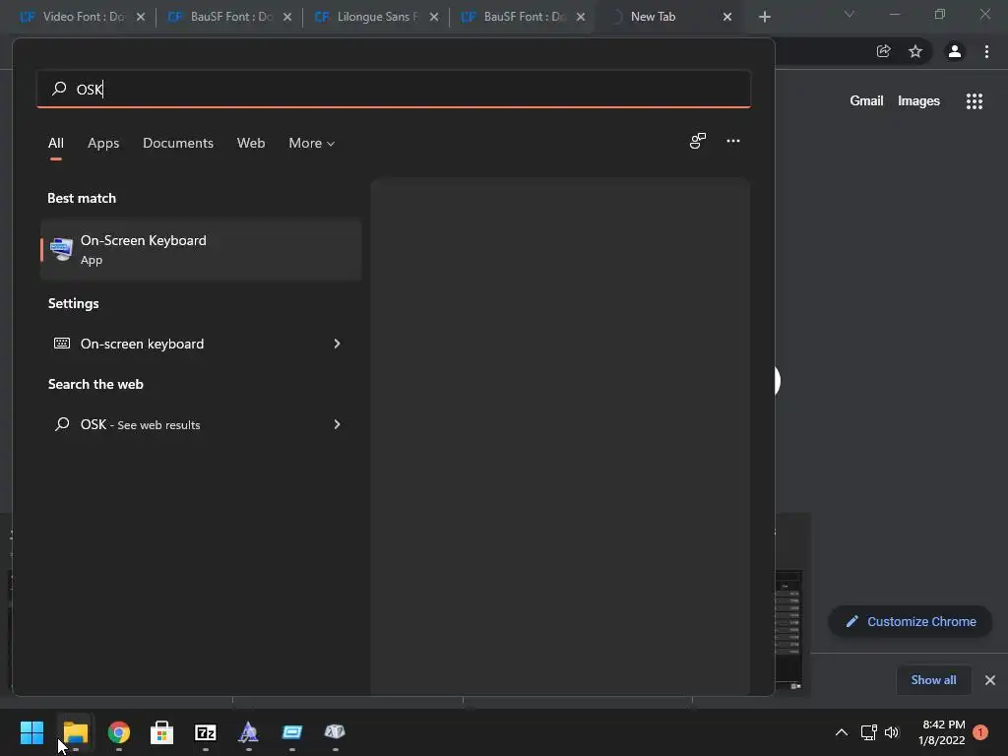Open Google Chrome from the taskbar
The width and height of the screenshot is (1008, 756).
(x=119, y=732)
